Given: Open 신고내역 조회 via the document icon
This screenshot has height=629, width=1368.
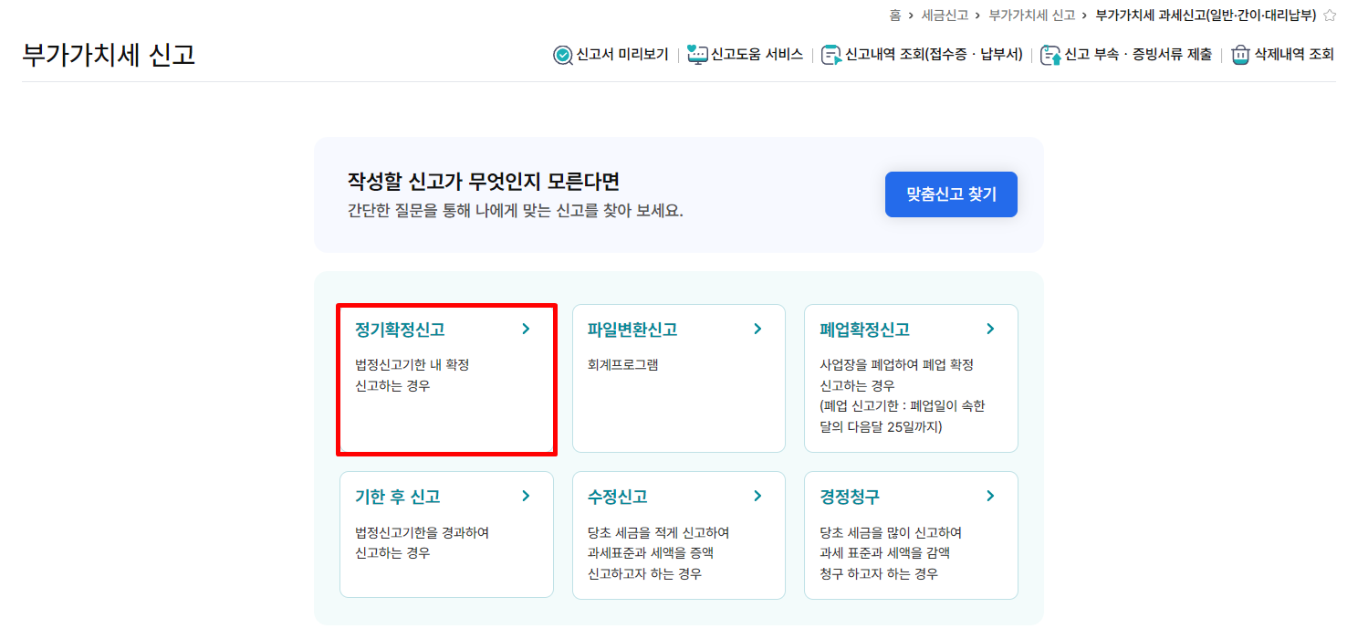Looking at the screenshot, I should [831, 55].
